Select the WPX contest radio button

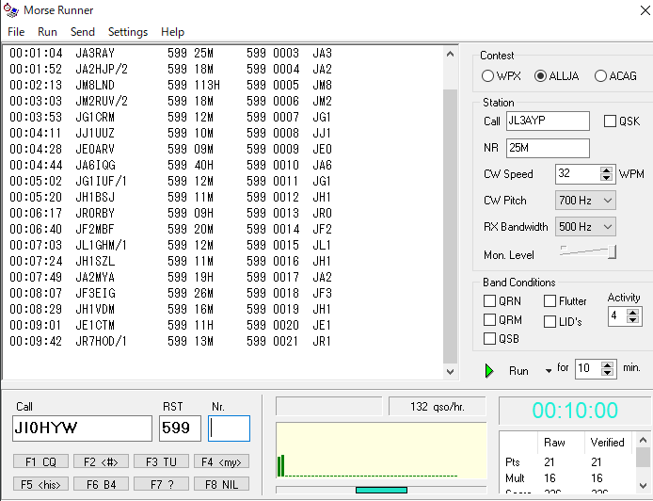pyautogui.click(x=488, y=76)
